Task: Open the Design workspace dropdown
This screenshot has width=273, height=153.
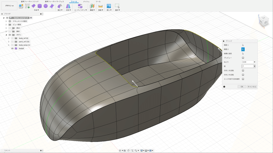Action: [x=9, y=6]
